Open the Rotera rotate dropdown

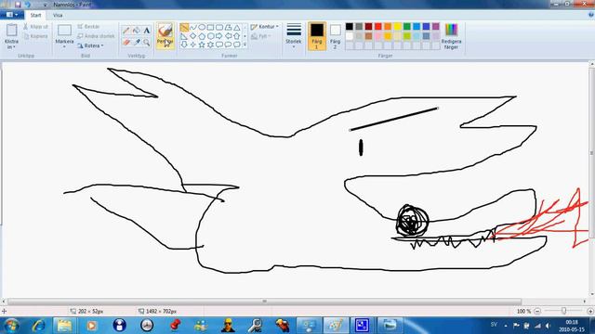click(90, 45)
